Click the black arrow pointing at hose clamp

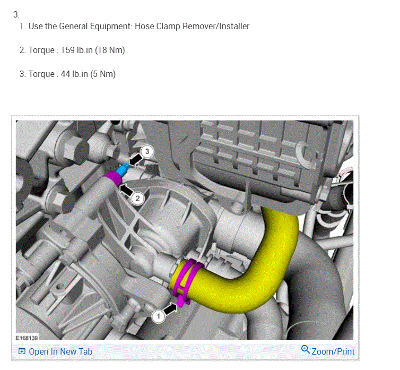click(170, 309)
